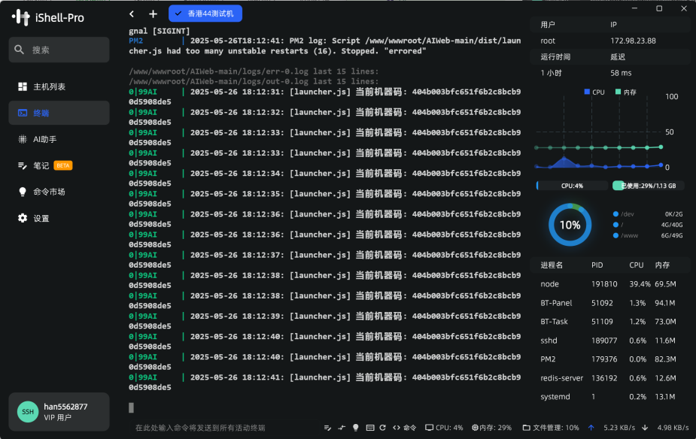The height and width of the screenshot is (439, 696).
Task: Click the refresh icon in bottom bar
Action: (383, 428)
